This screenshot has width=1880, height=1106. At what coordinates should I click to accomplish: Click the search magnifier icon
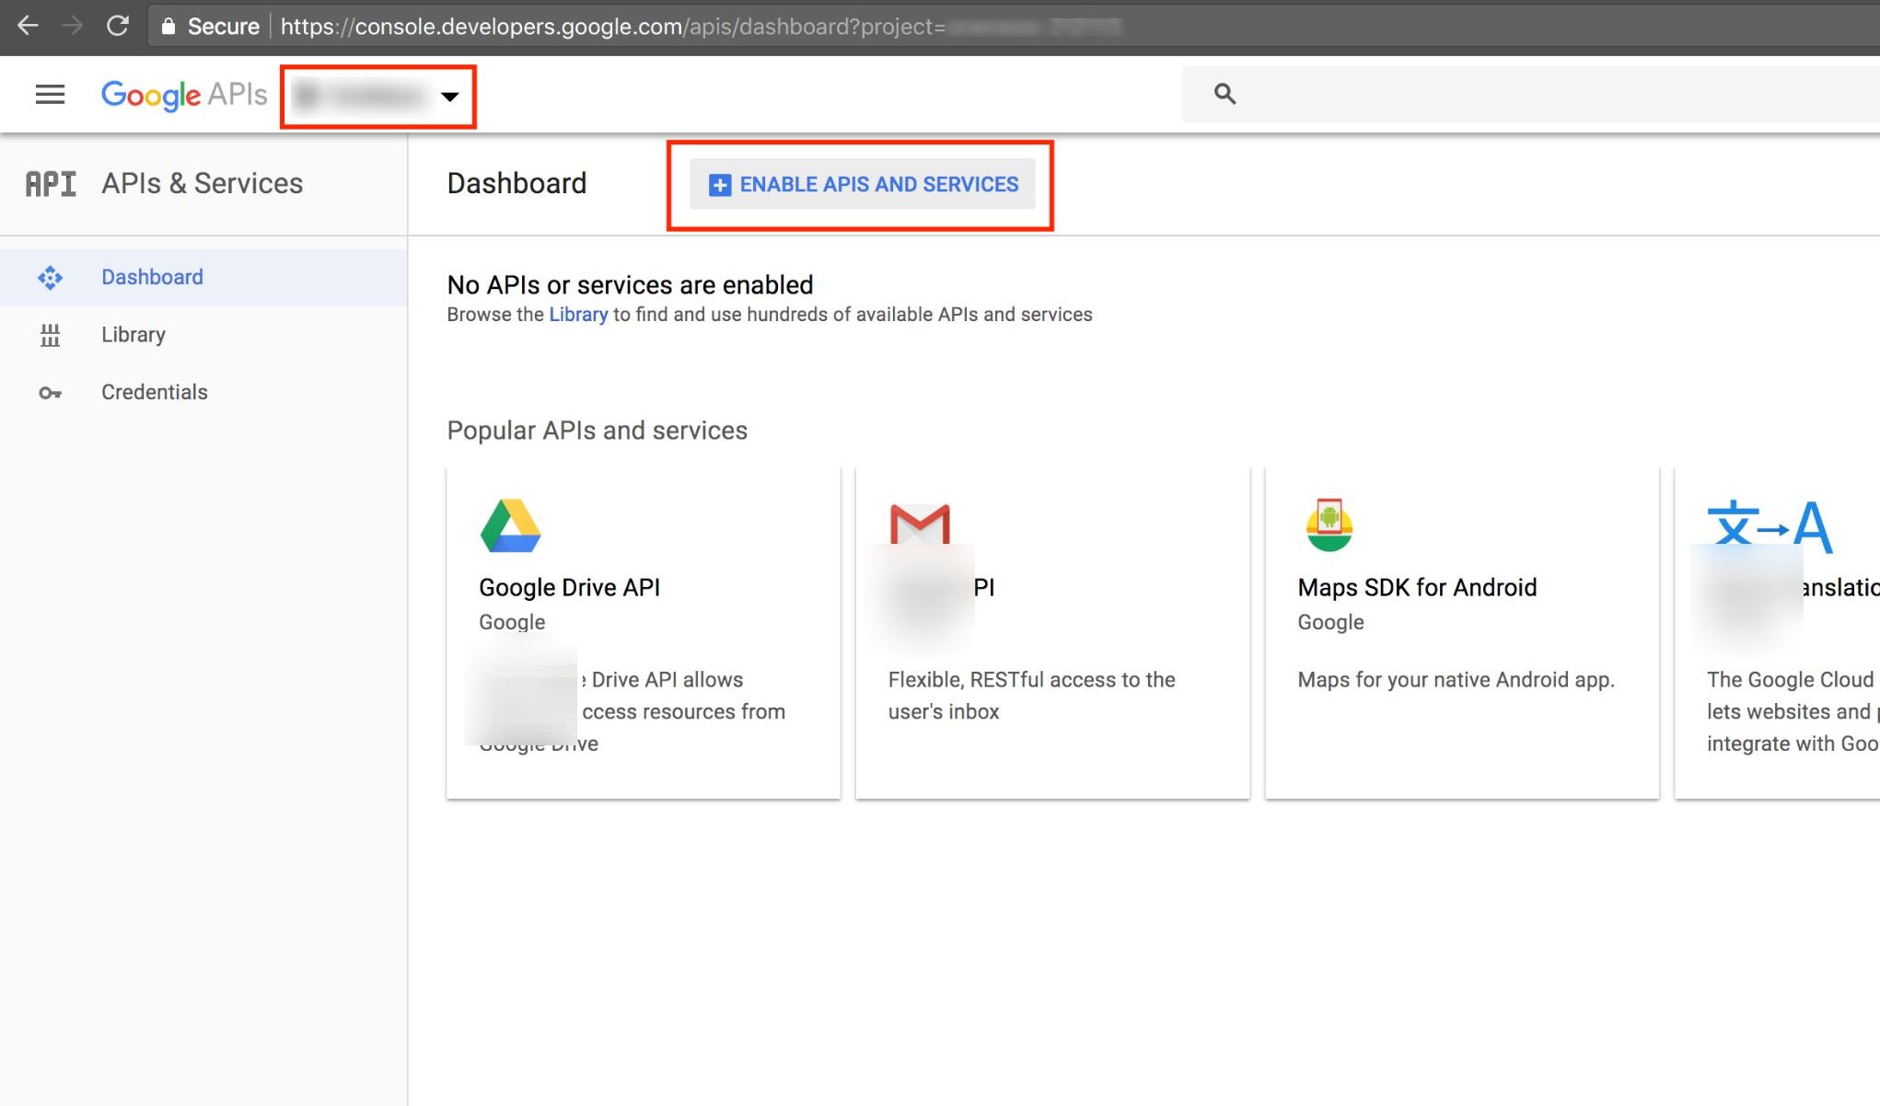click(1224, 93)
